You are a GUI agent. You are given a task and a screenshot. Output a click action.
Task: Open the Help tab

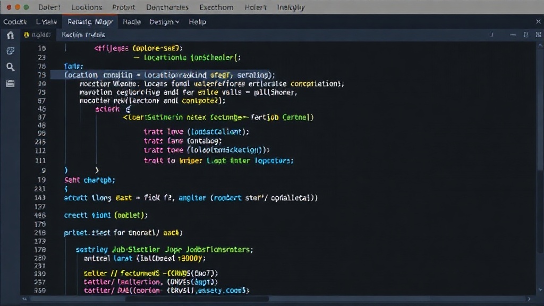198,22
